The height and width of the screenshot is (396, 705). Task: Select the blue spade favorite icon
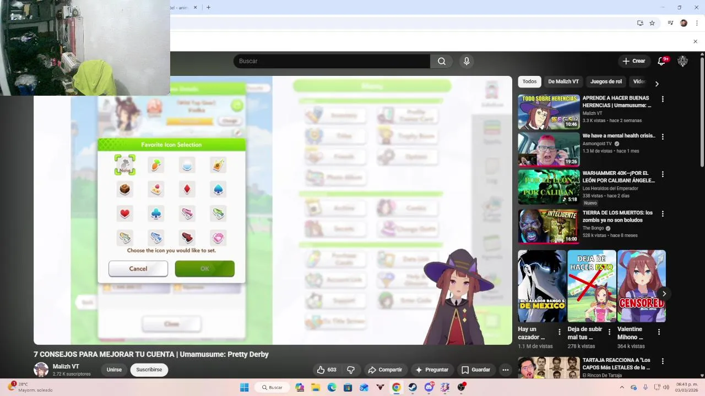pos(218,189)
